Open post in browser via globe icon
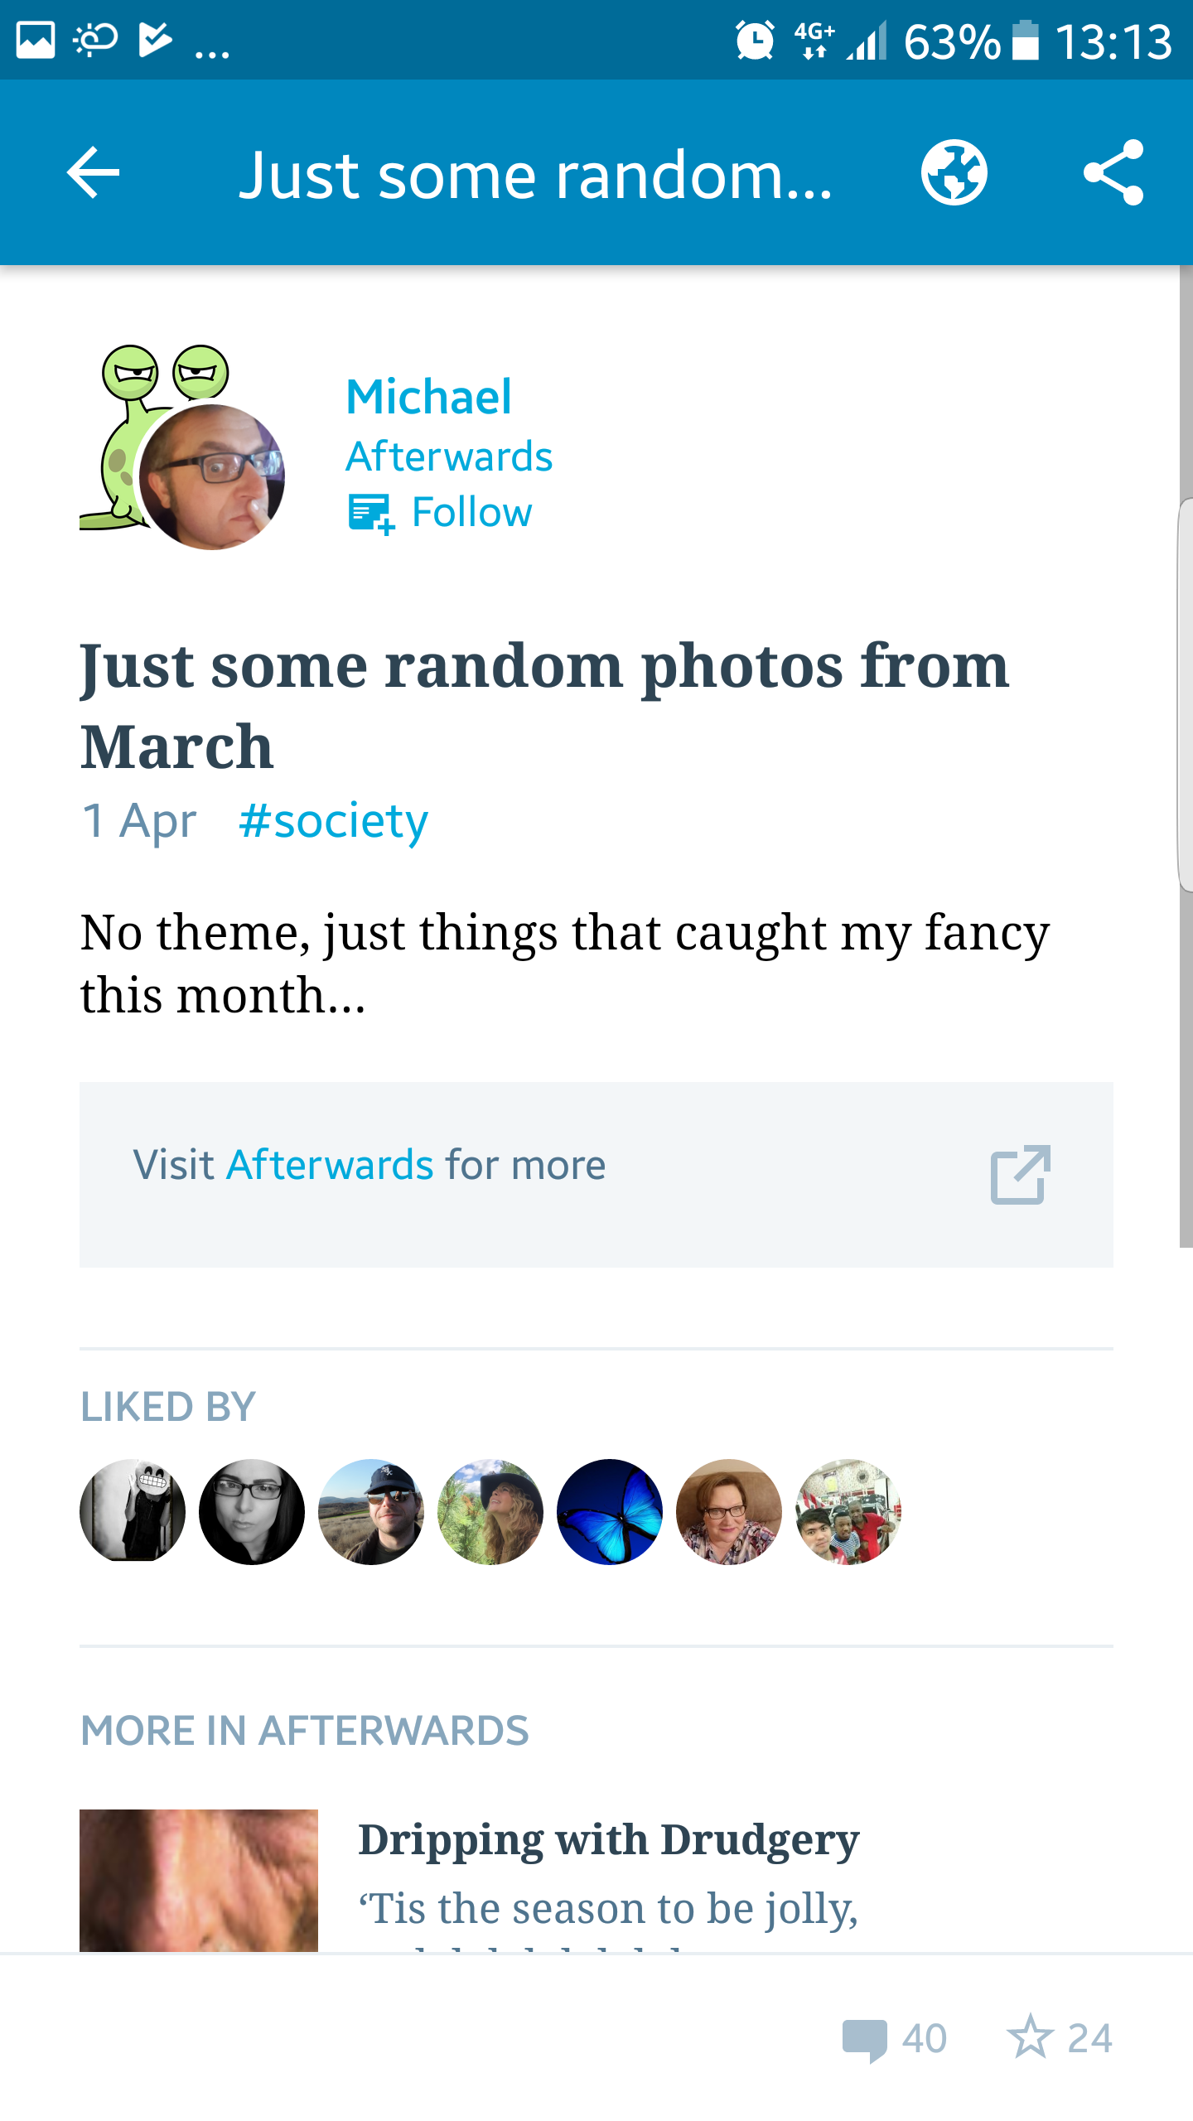Viewport: 1193px width, 2121px height. 954,173
